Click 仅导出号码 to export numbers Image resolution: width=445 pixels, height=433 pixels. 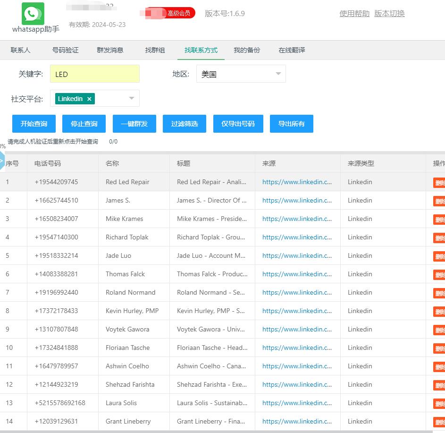pyautogui.click(x=238, y=124)
